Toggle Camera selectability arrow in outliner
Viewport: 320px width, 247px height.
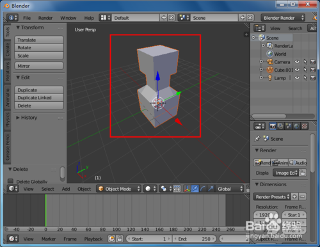click(305, 62)
